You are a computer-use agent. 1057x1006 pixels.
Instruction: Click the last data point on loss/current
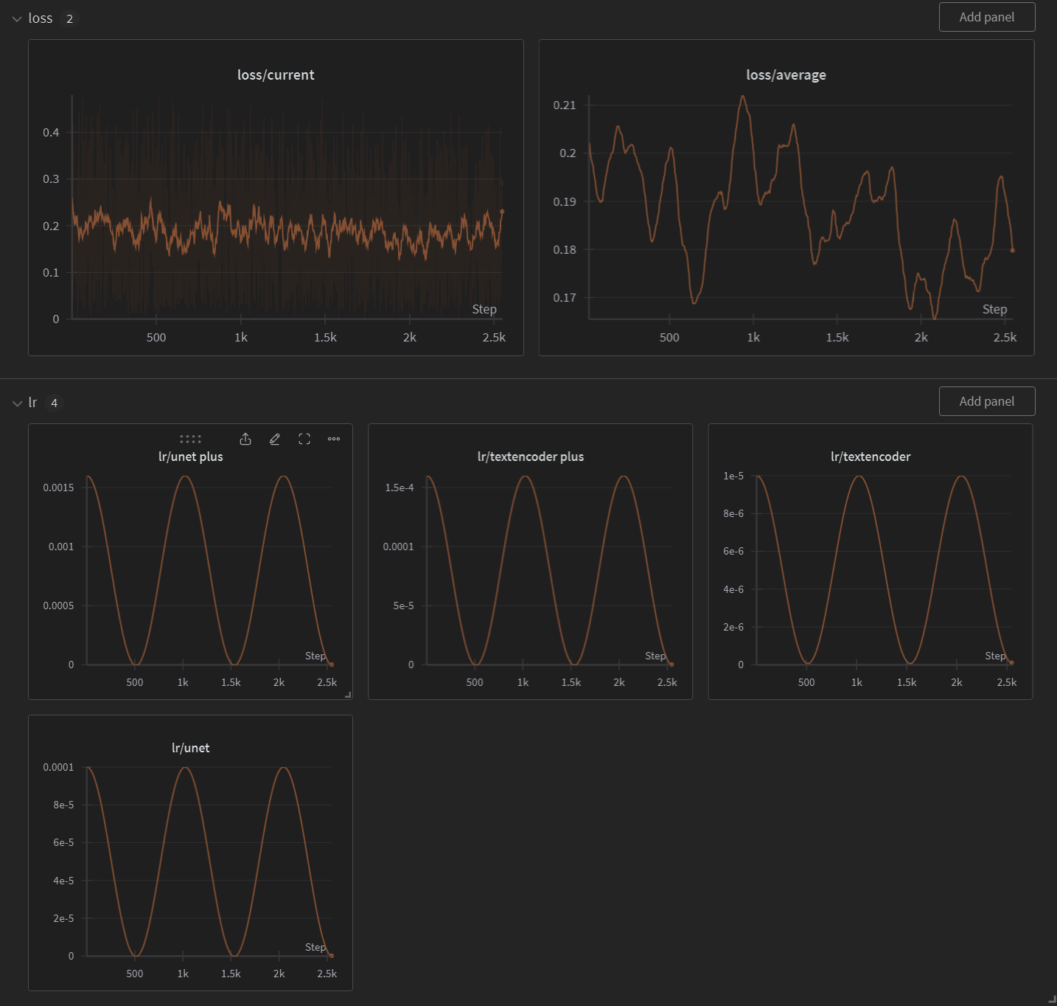(502, 212)
